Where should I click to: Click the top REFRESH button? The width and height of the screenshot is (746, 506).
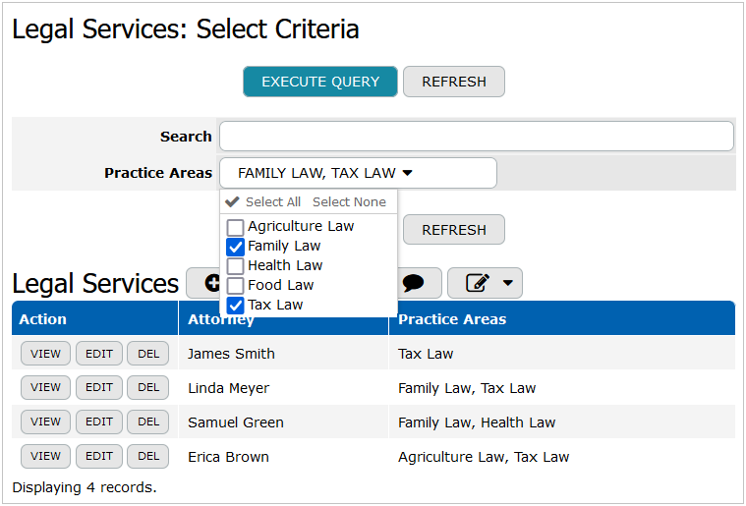click(454, 82)
